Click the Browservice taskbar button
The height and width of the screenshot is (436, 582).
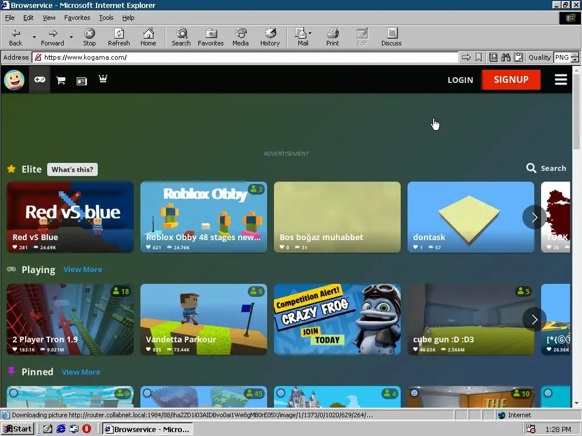pyautogui.click(x=148, y=429)
